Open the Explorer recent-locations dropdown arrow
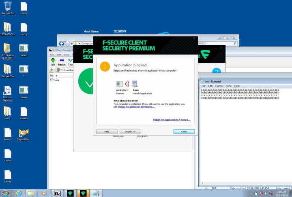 click(x=71, y=44)
